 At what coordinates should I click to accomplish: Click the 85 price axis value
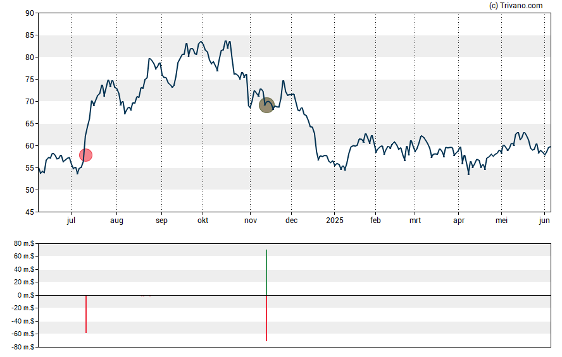30,35
